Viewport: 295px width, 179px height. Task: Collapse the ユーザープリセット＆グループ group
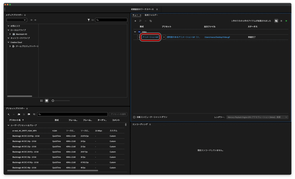[8, 125]
